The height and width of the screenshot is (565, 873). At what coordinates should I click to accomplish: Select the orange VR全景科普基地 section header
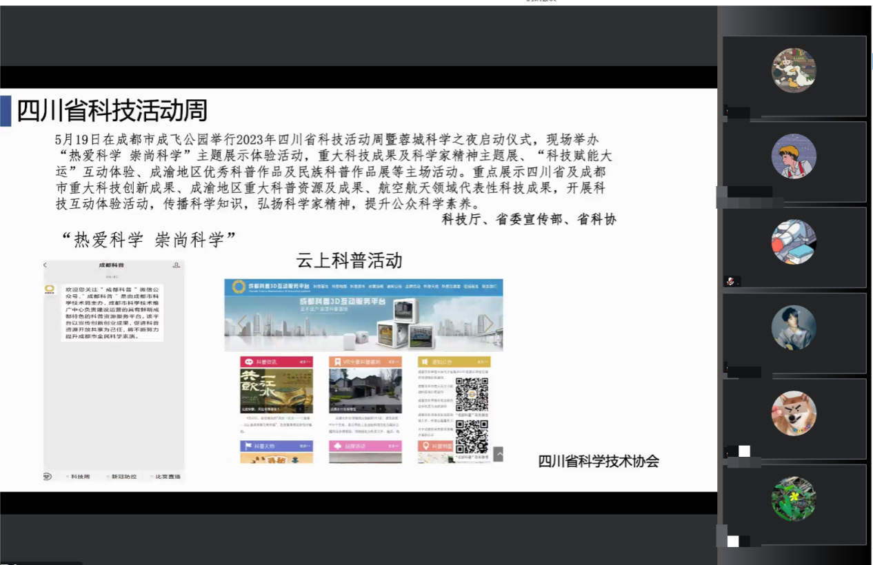tap(365, 362)
